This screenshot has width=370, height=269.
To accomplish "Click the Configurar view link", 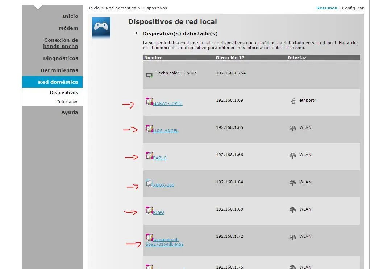I will pos(353,8).
